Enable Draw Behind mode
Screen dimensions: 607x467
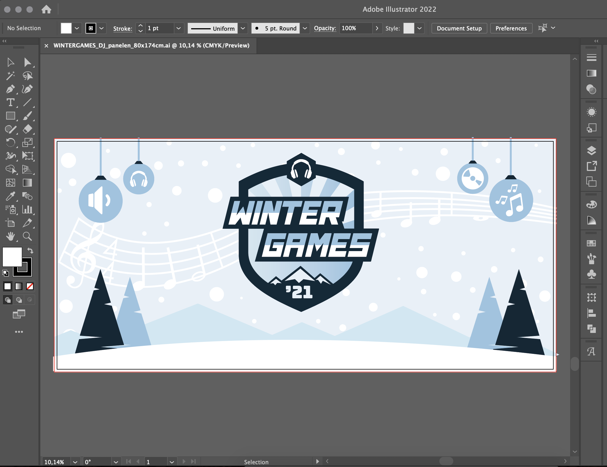[19, 300]
